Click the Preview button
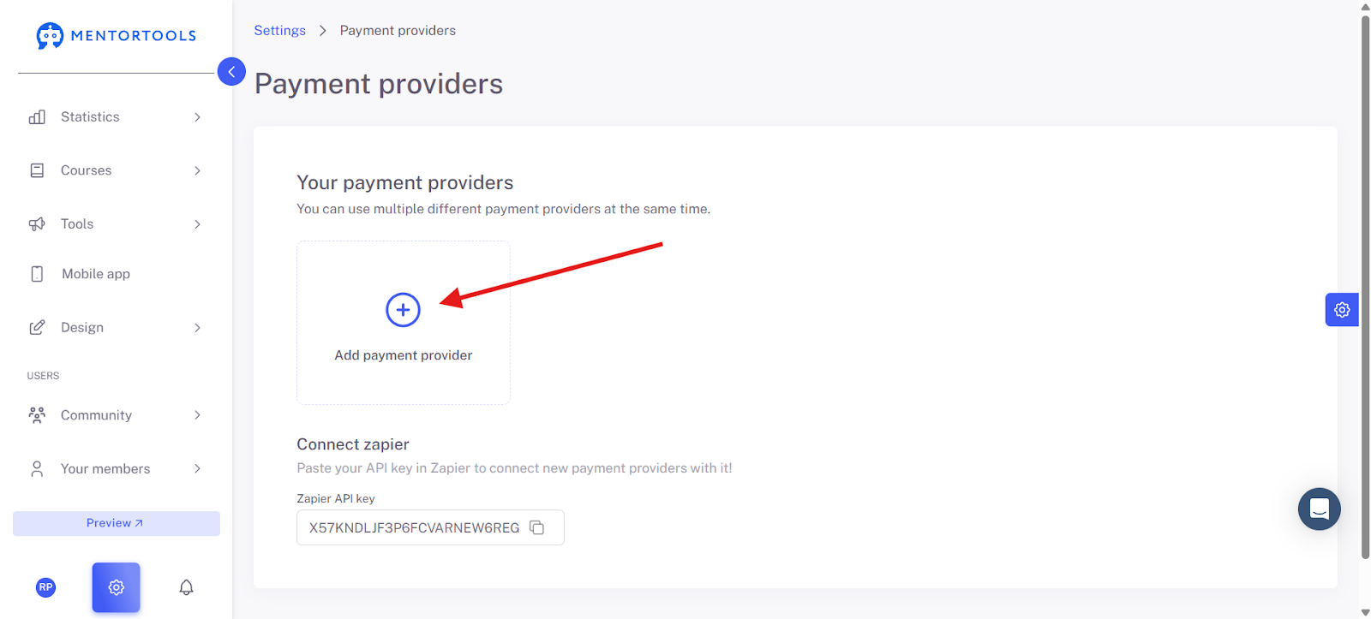Image resolution: width=1371 pixels, height=619 pixels. pyautogui.click(x=117, y=523)
